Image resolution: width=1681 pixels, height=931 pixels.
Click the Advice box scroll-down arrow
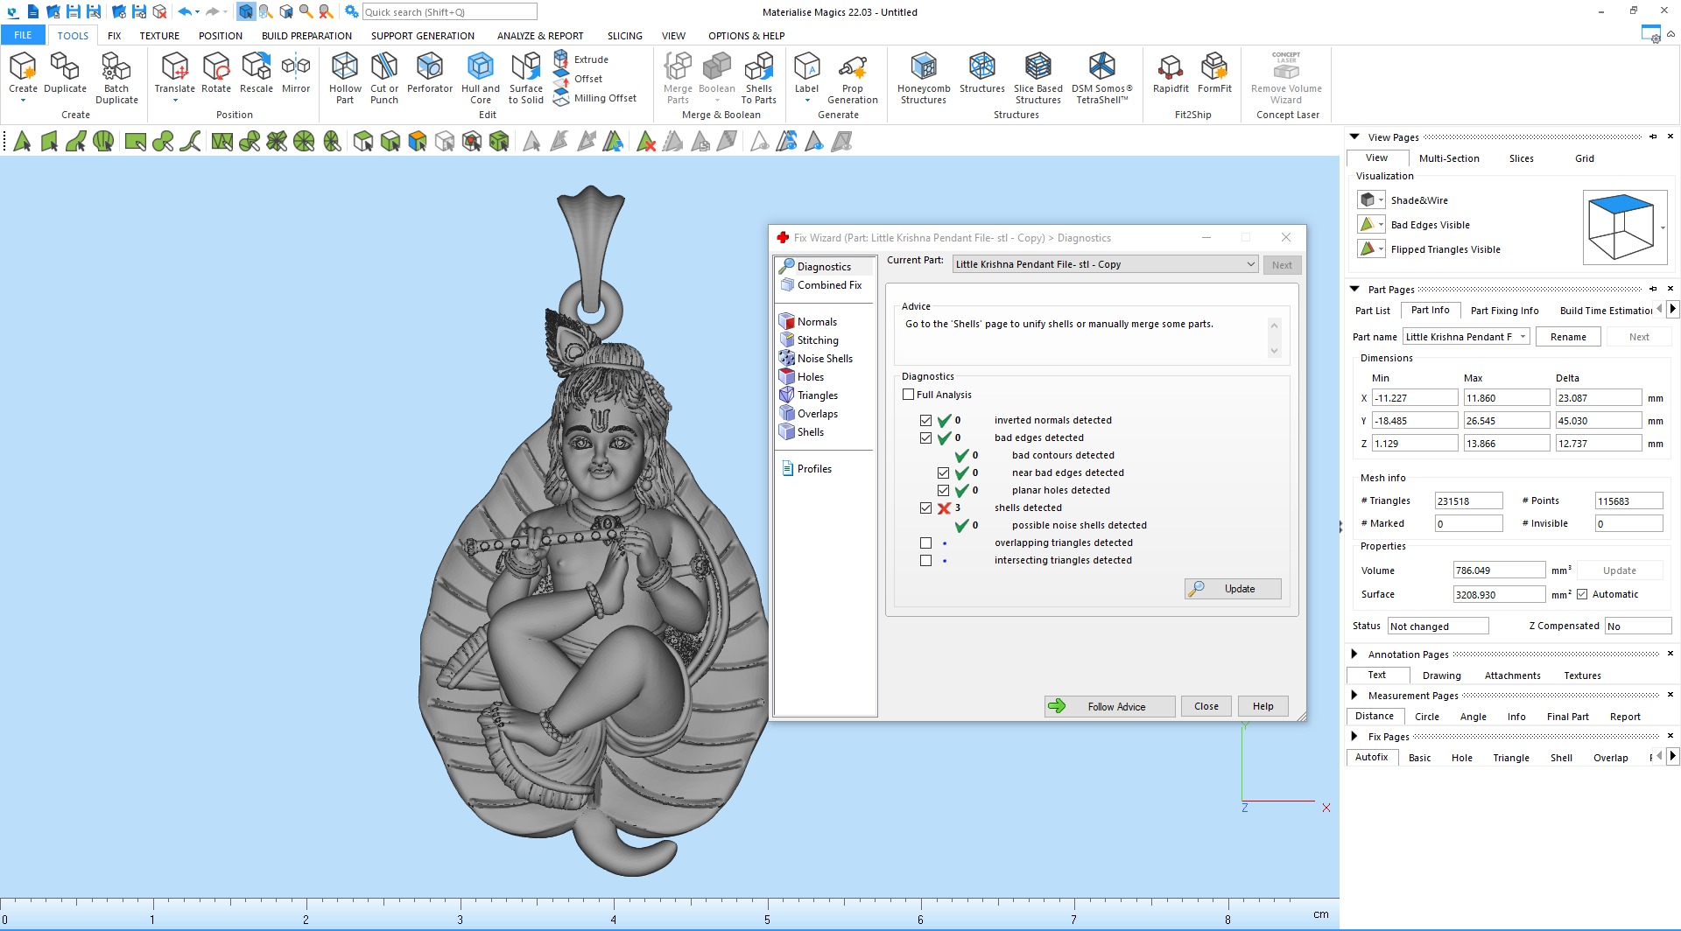[1275, 351]
